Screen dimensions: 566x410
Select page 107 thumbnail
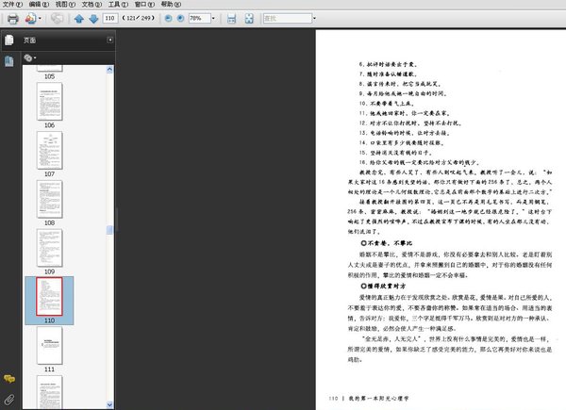click(49, 151)
